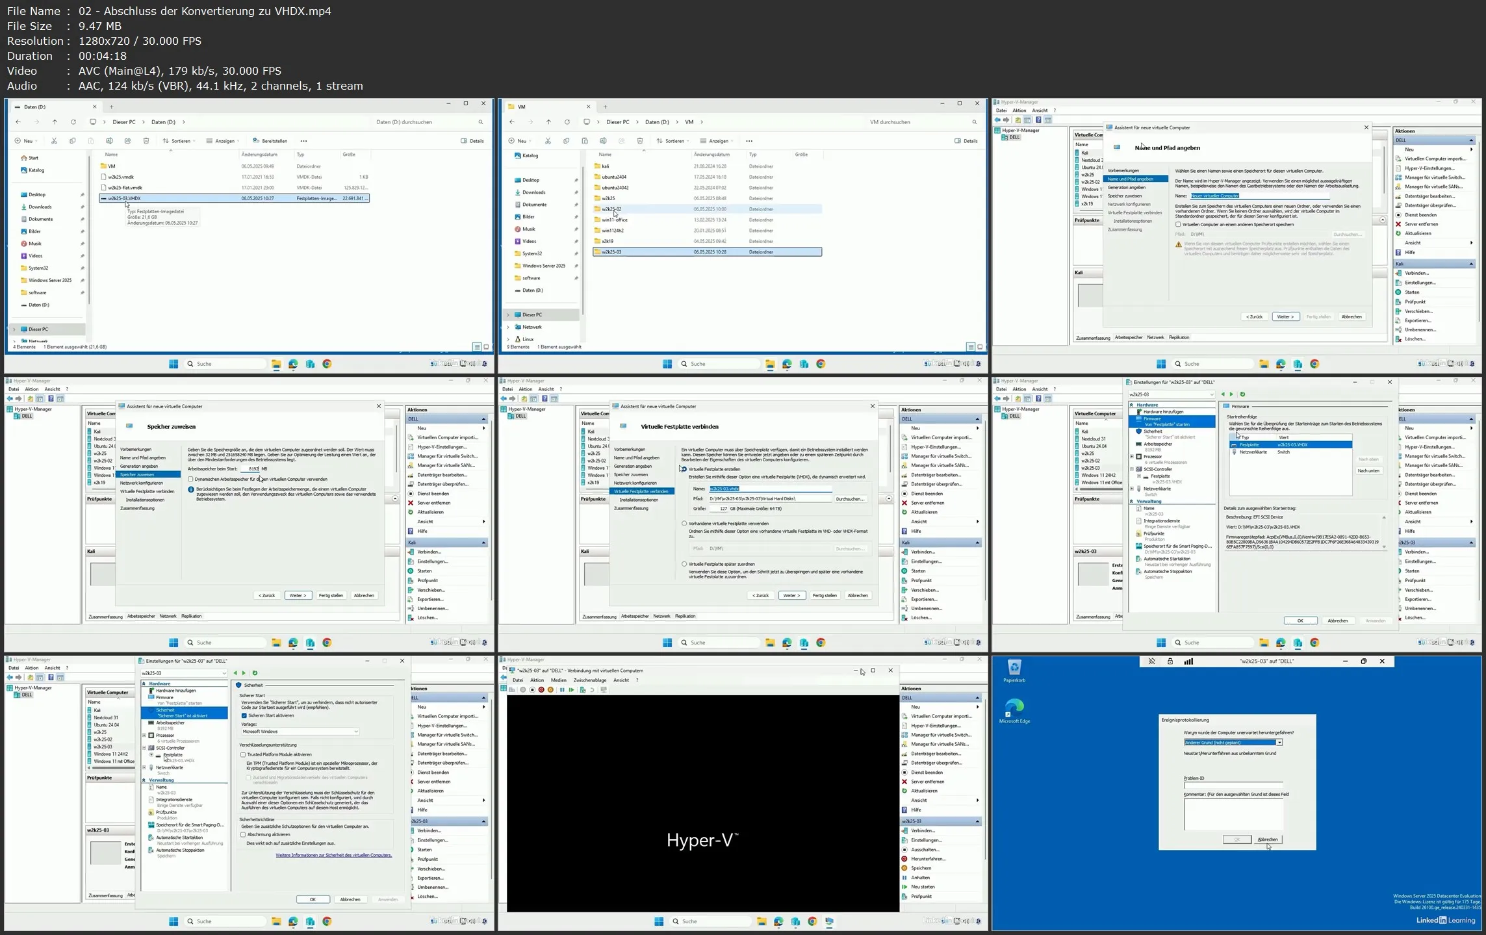Click the orange Save icon in the VM connection toolbar
The width and height of the screenshot is (1486, 935).
[550, 690]
